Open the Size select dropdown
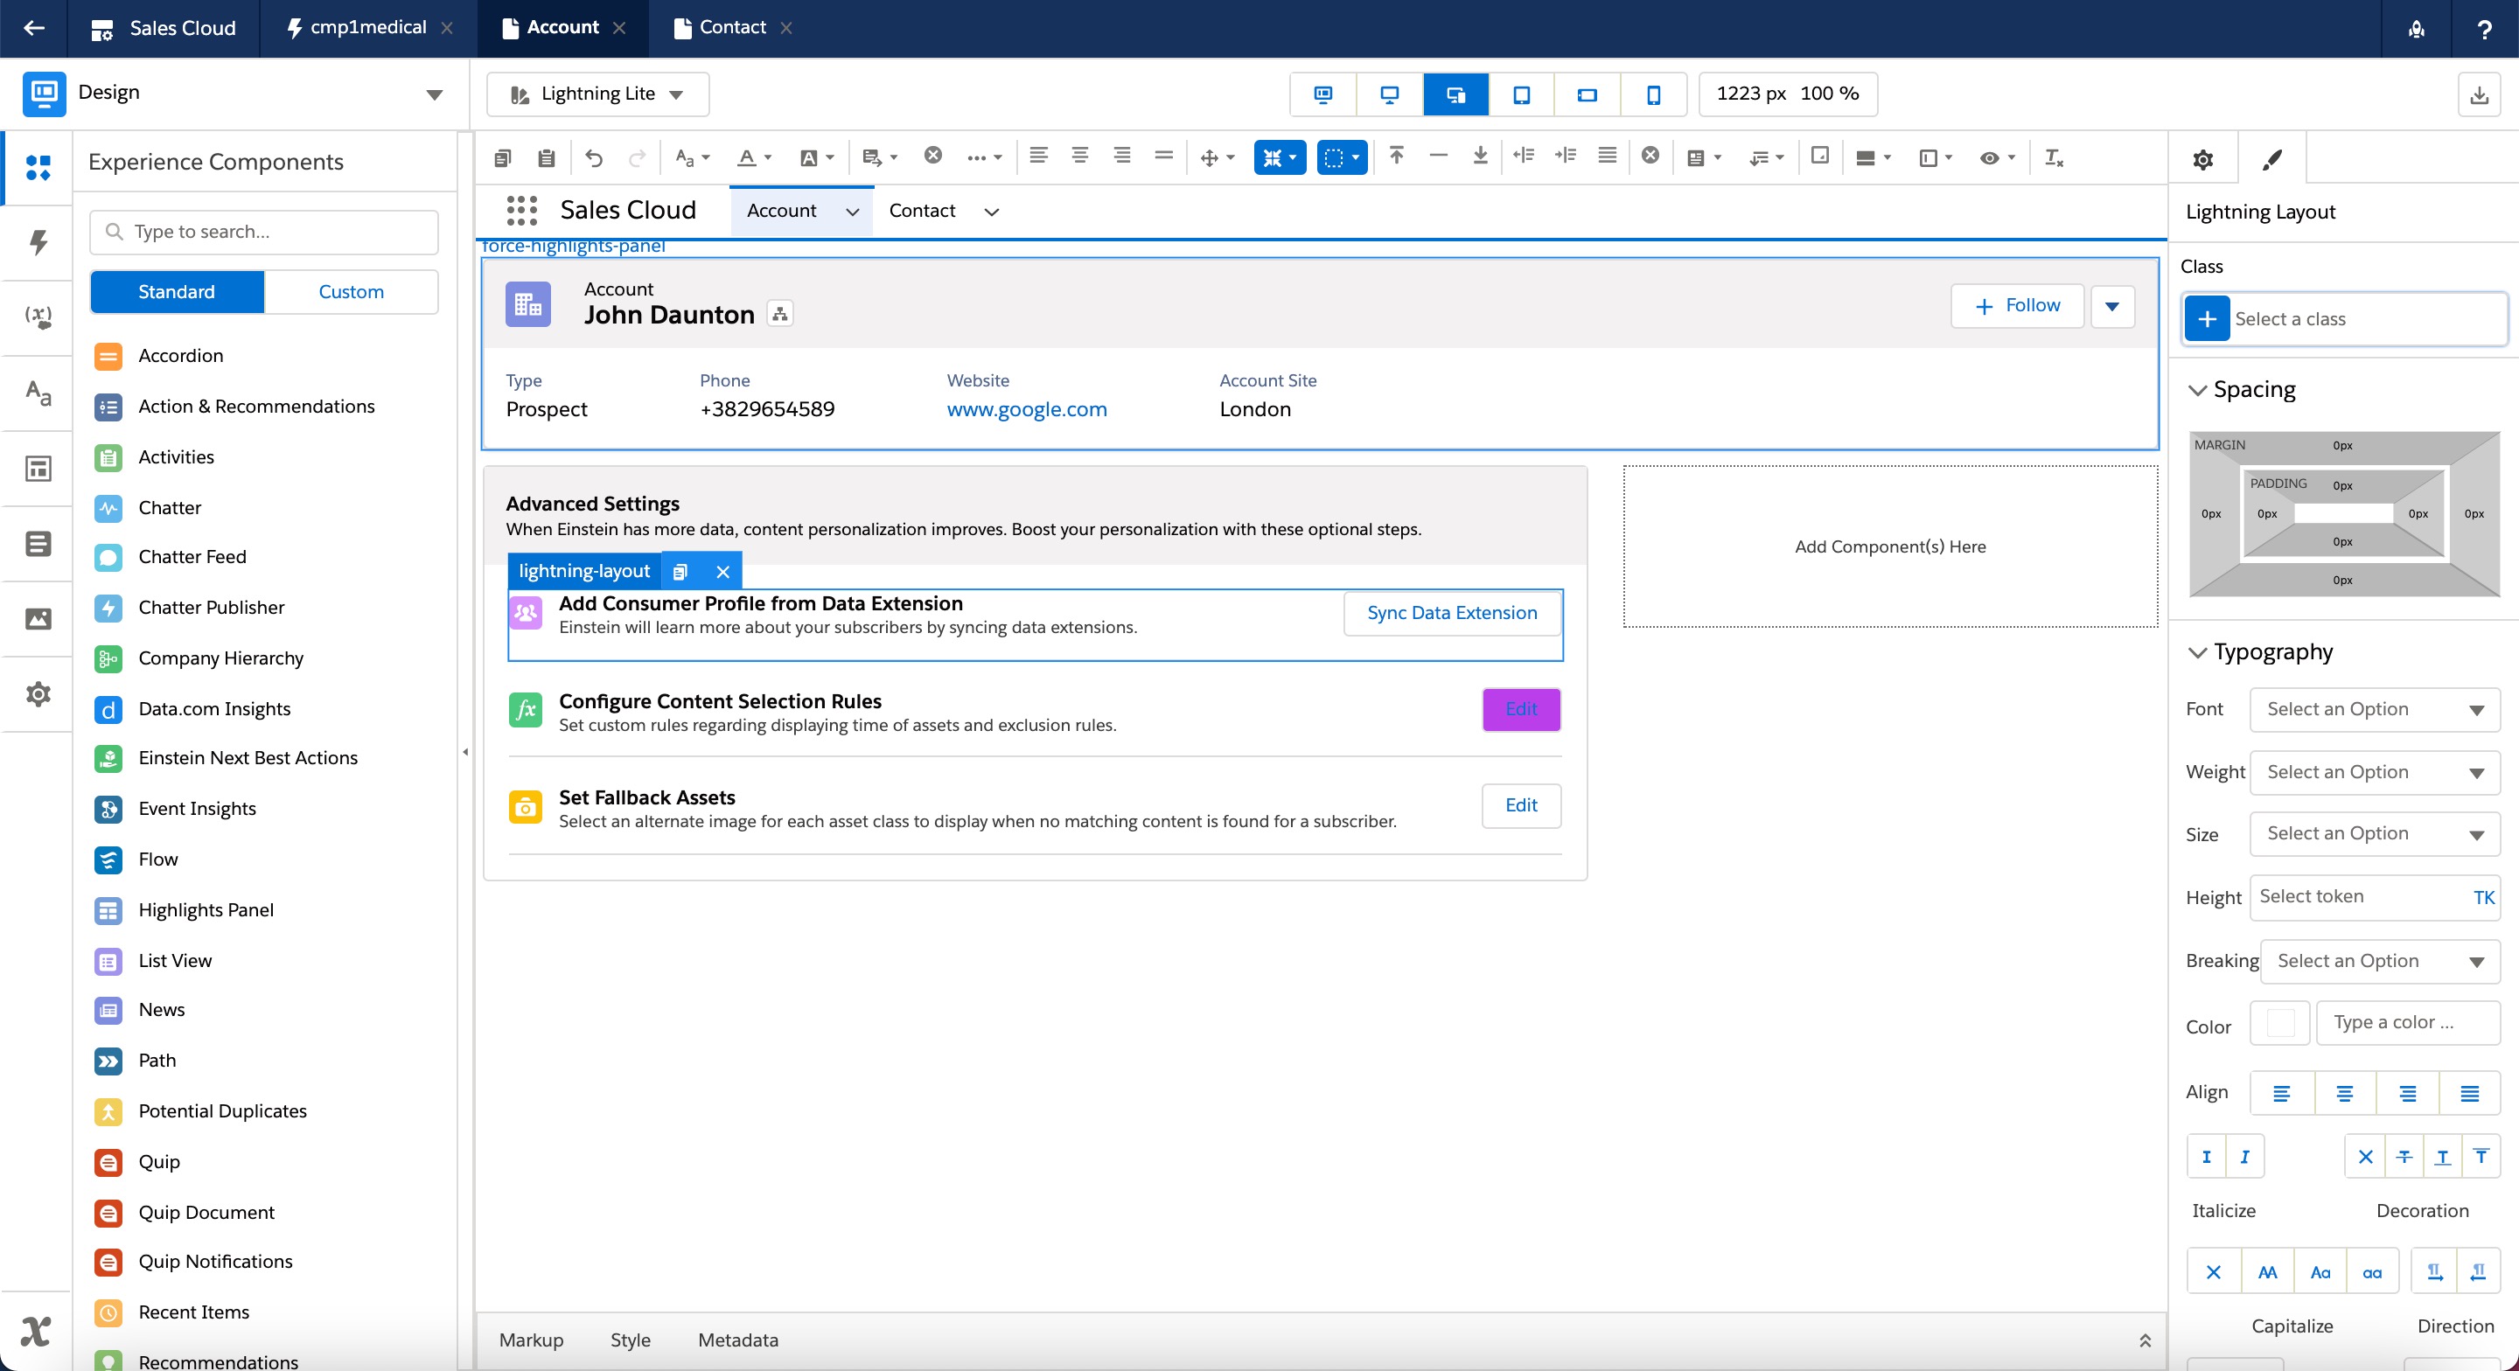The image size is (2519, 1371). pos(2375,834)
